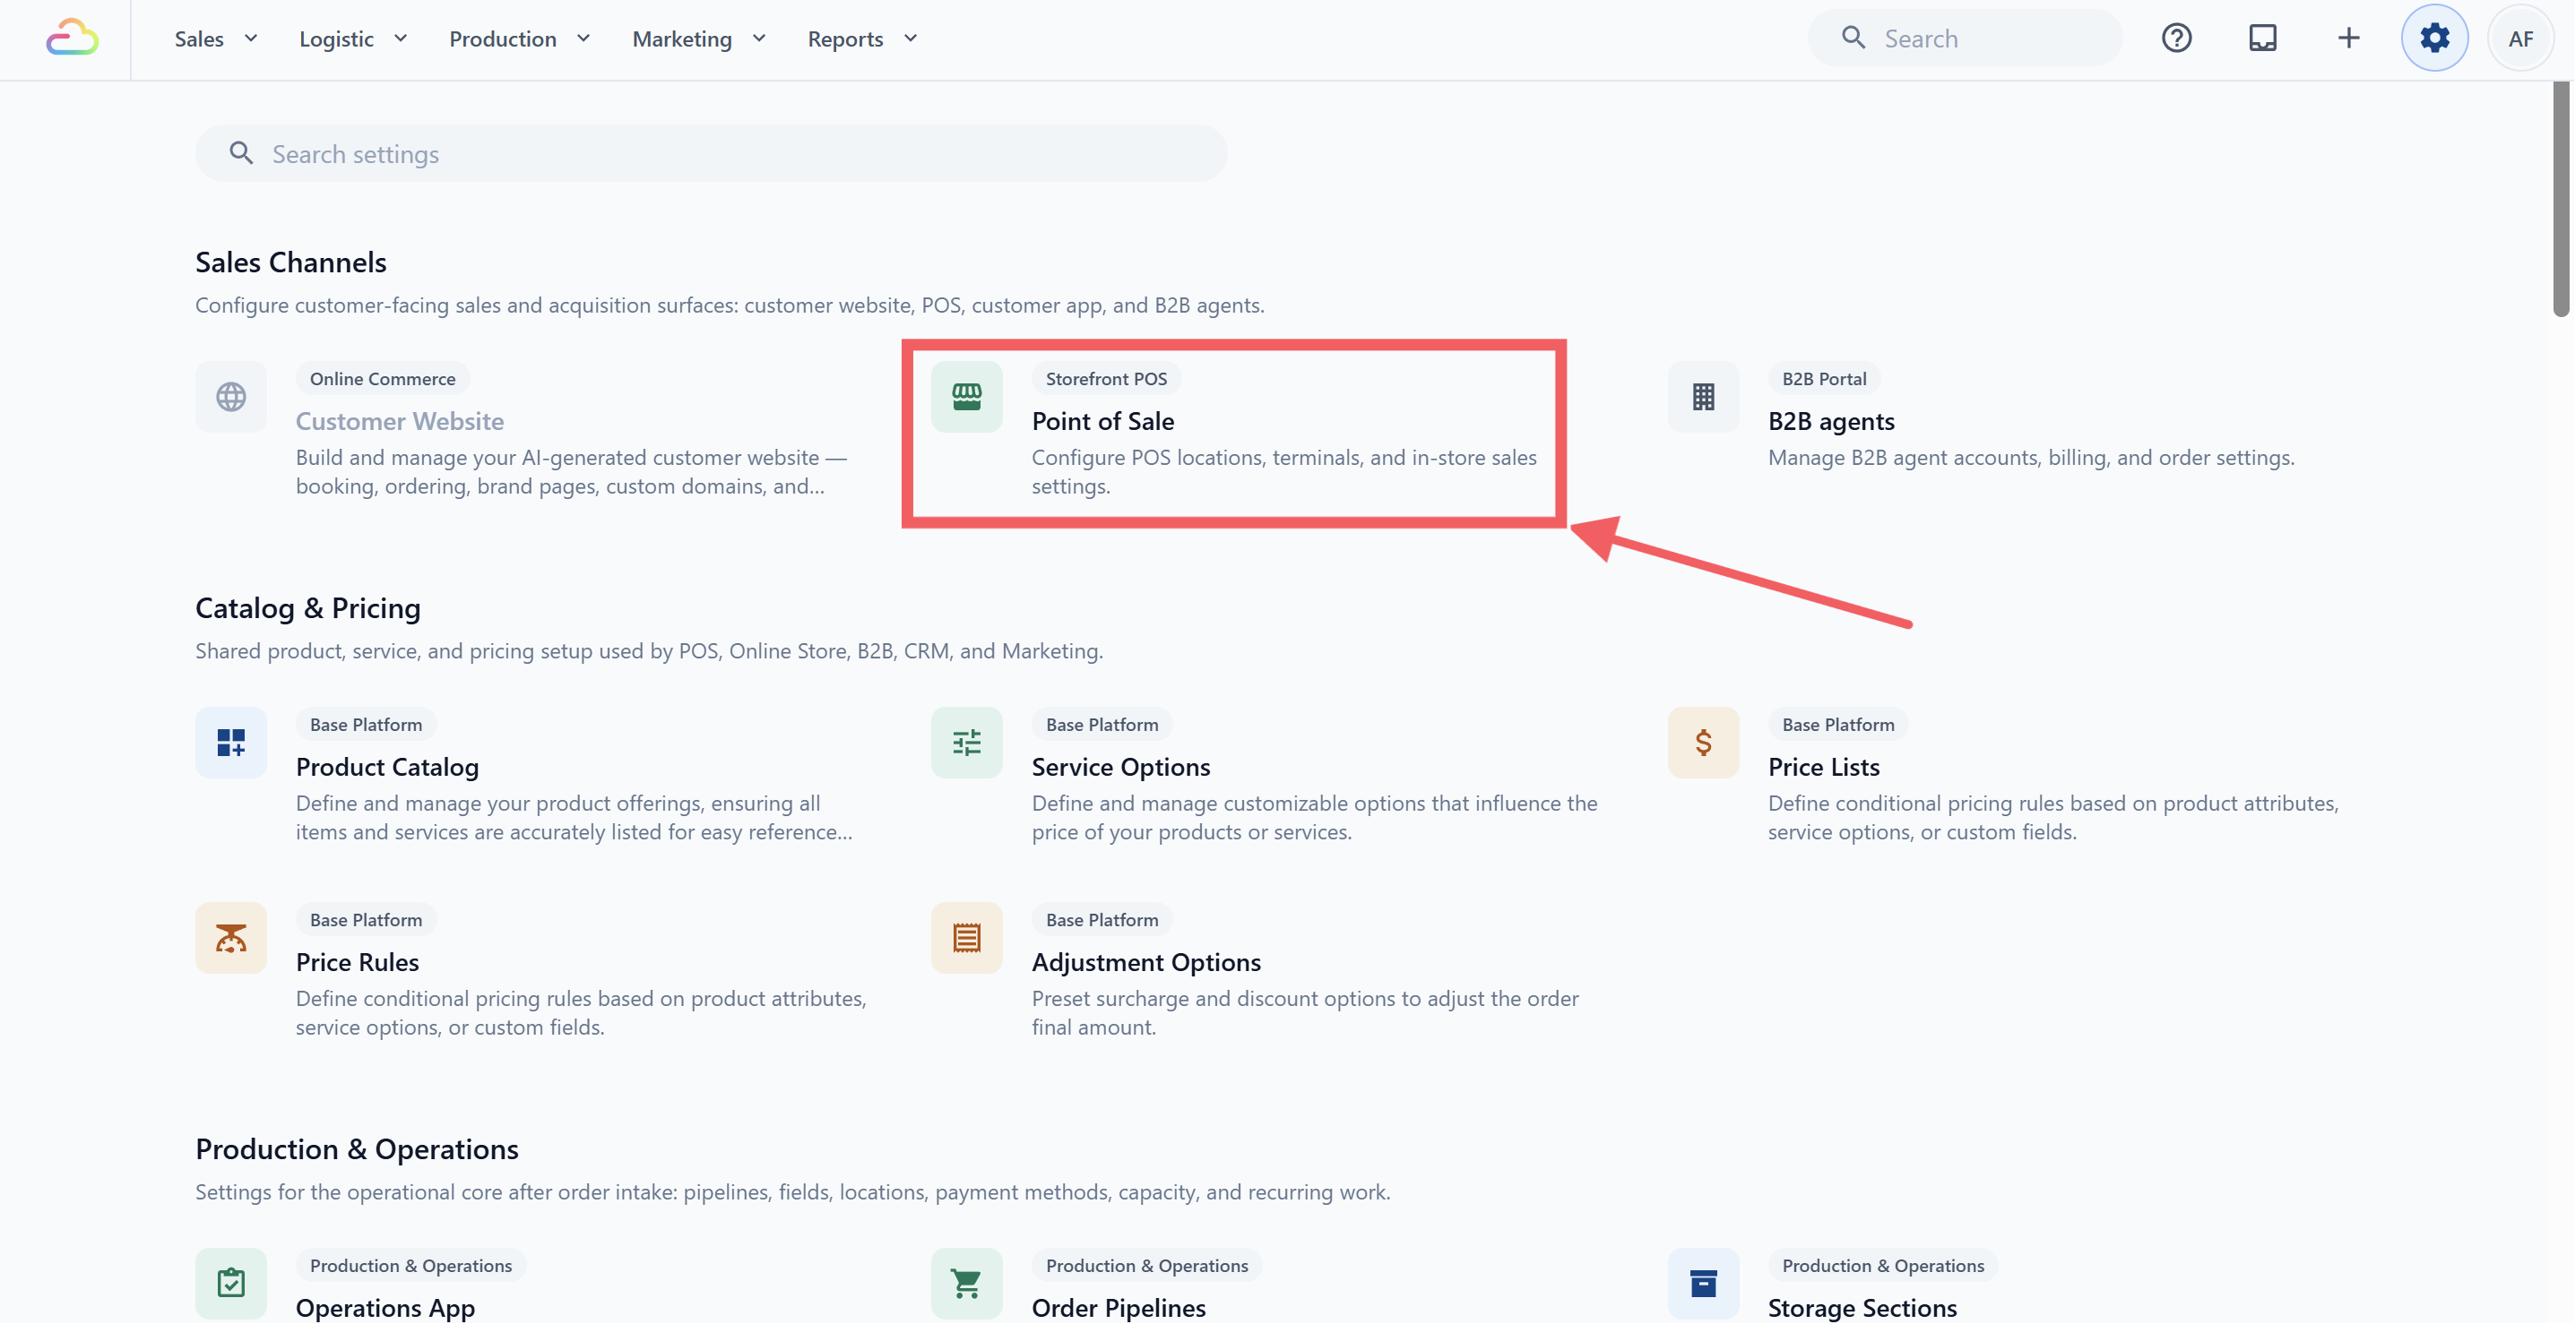
Task: Click the Service Options sliders icon
Action: (x=966, y=743)
